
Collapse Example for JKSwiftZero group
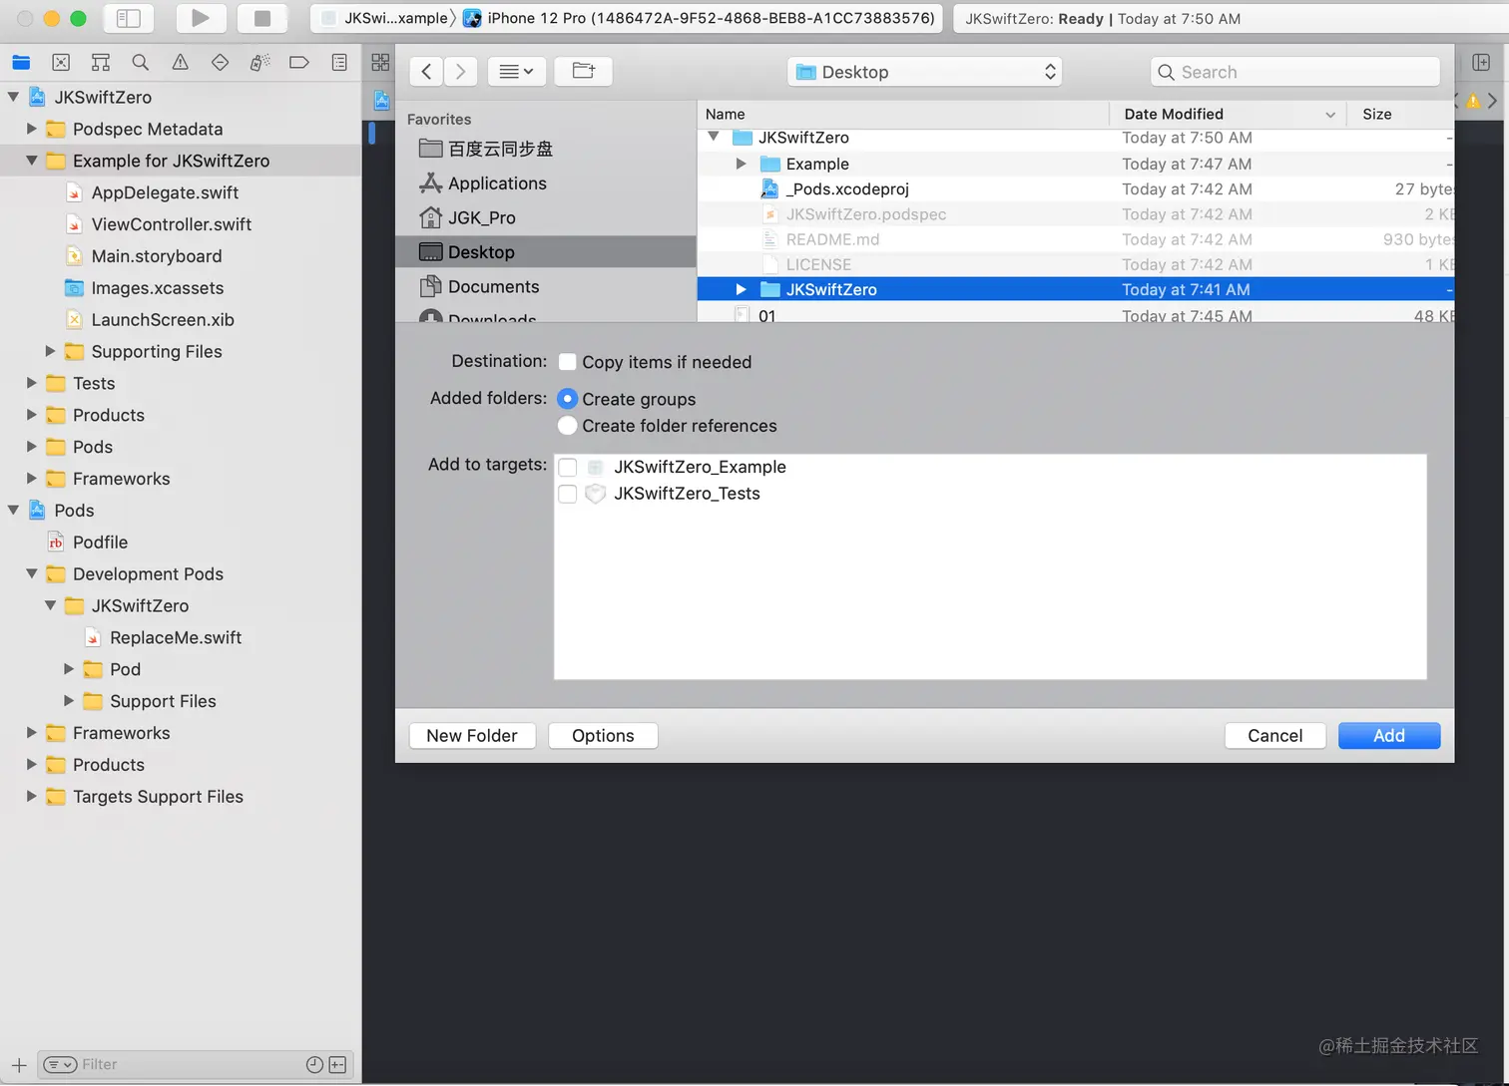coord(31,161)
